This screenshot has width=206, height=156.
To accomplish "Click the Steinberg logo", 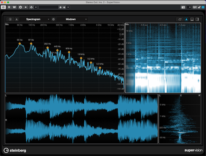I will click(x=15, y=150).
